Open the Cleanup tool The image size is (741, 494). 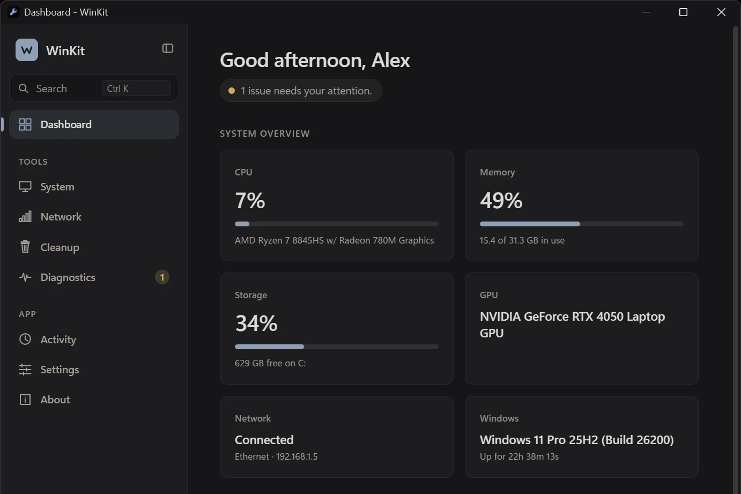tap(94, 247)
